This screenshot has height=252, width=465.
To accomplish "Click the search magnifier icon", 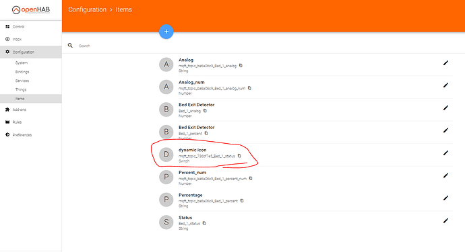I will coord(70,46).
